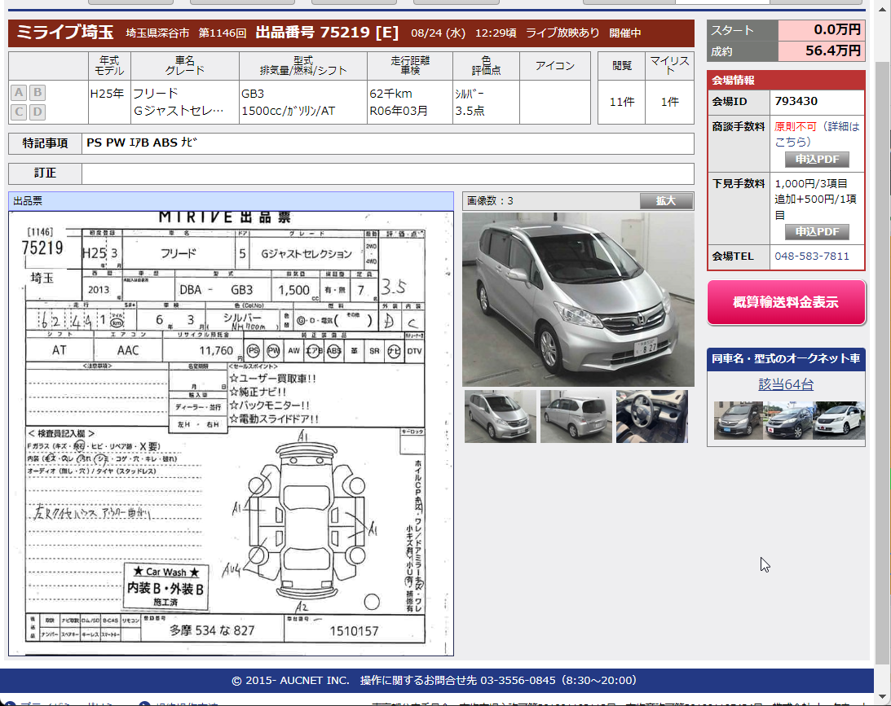
Task: Click the white related car image
Action: 839,420
